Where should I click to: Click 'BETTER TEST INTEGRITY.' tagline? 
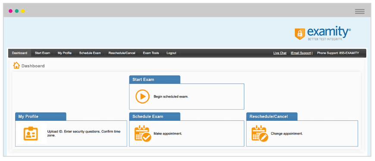pos(325,39)
